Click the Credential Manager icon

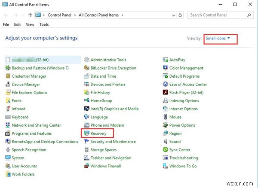(8, 76)
